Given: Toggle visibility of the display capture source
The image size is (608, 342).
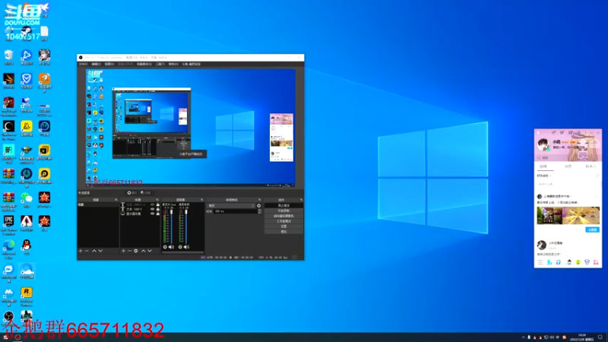Looking at the screenshot, I should click(153, 214).
